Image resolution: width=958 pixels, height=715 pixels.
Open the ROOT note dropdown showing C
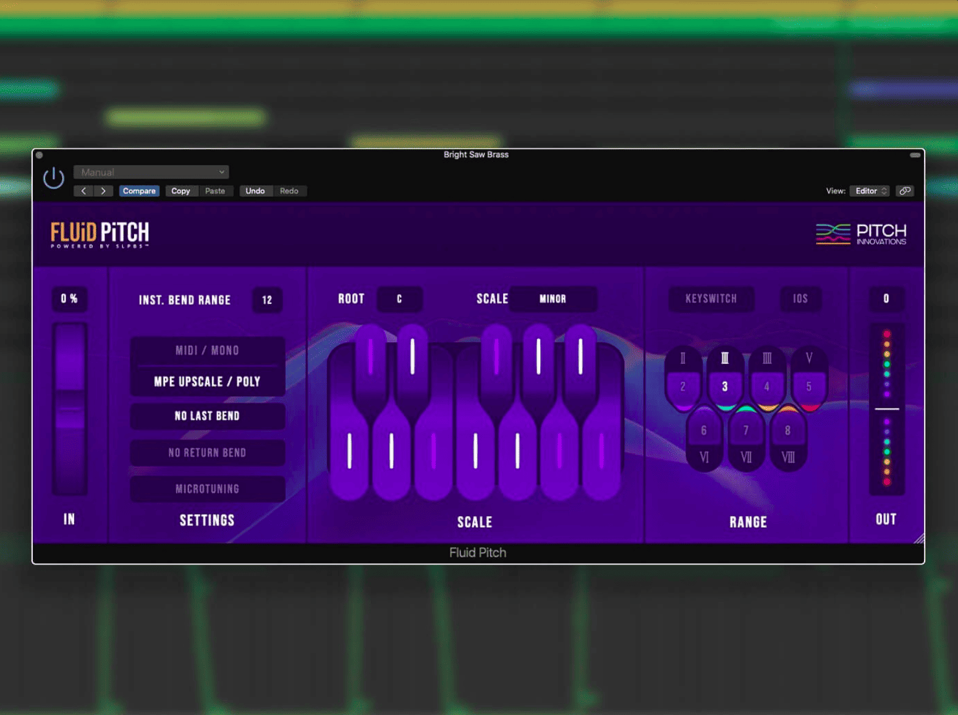click(x=400, y=299)
